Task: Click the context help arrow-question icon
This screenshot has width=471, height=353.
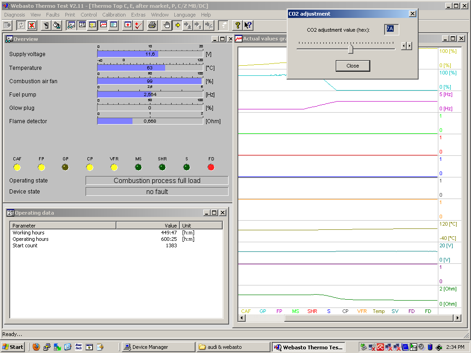Action: click(248, 25)
